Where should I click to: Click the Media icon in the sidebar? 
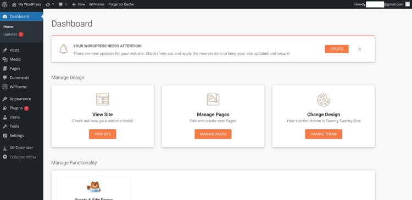pos(5,59)
